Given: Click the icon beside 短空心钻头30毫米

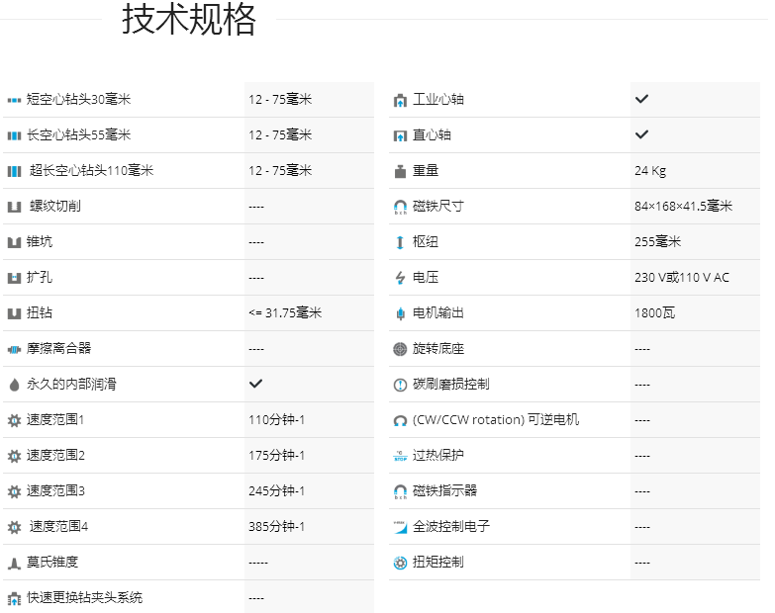Looking at the screenshot, I should click(14, 100).
